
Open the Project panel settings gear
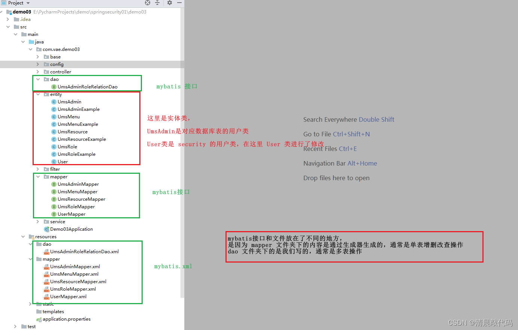pos(169,3)
